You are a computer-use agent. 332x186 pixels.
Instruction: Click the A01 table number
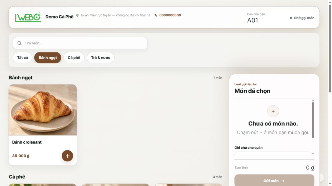click(253, 20)
